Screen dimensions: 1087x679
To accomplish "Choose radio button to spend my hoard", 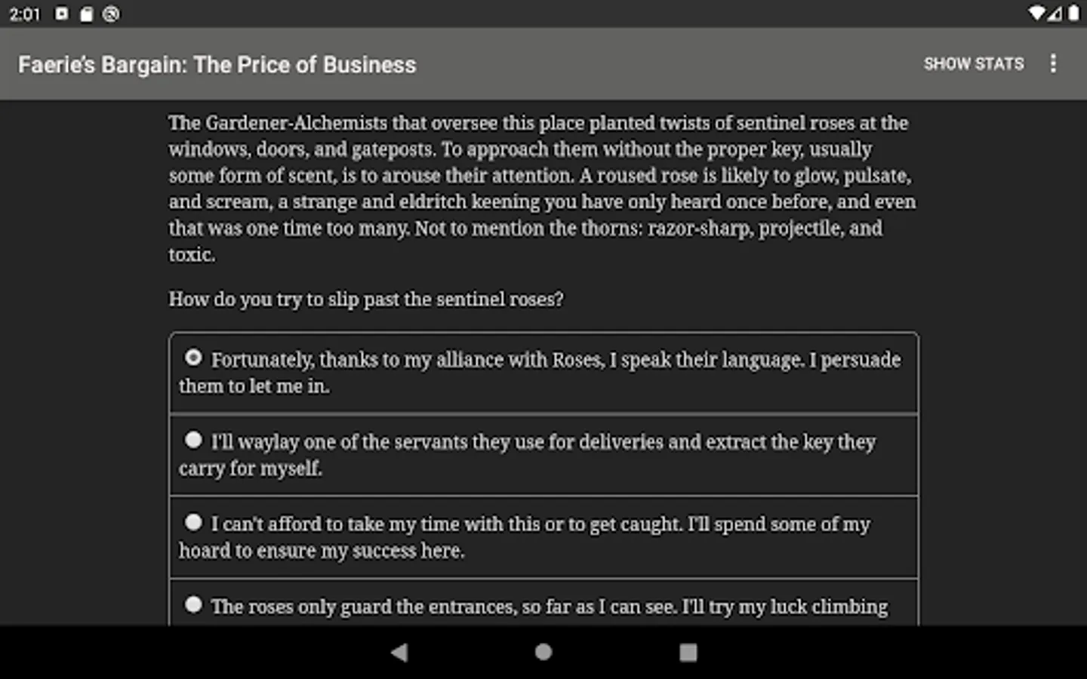I will tap(193, 522).
